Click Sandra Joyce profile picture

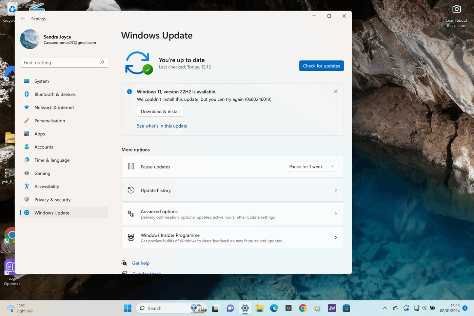(30, 39)
